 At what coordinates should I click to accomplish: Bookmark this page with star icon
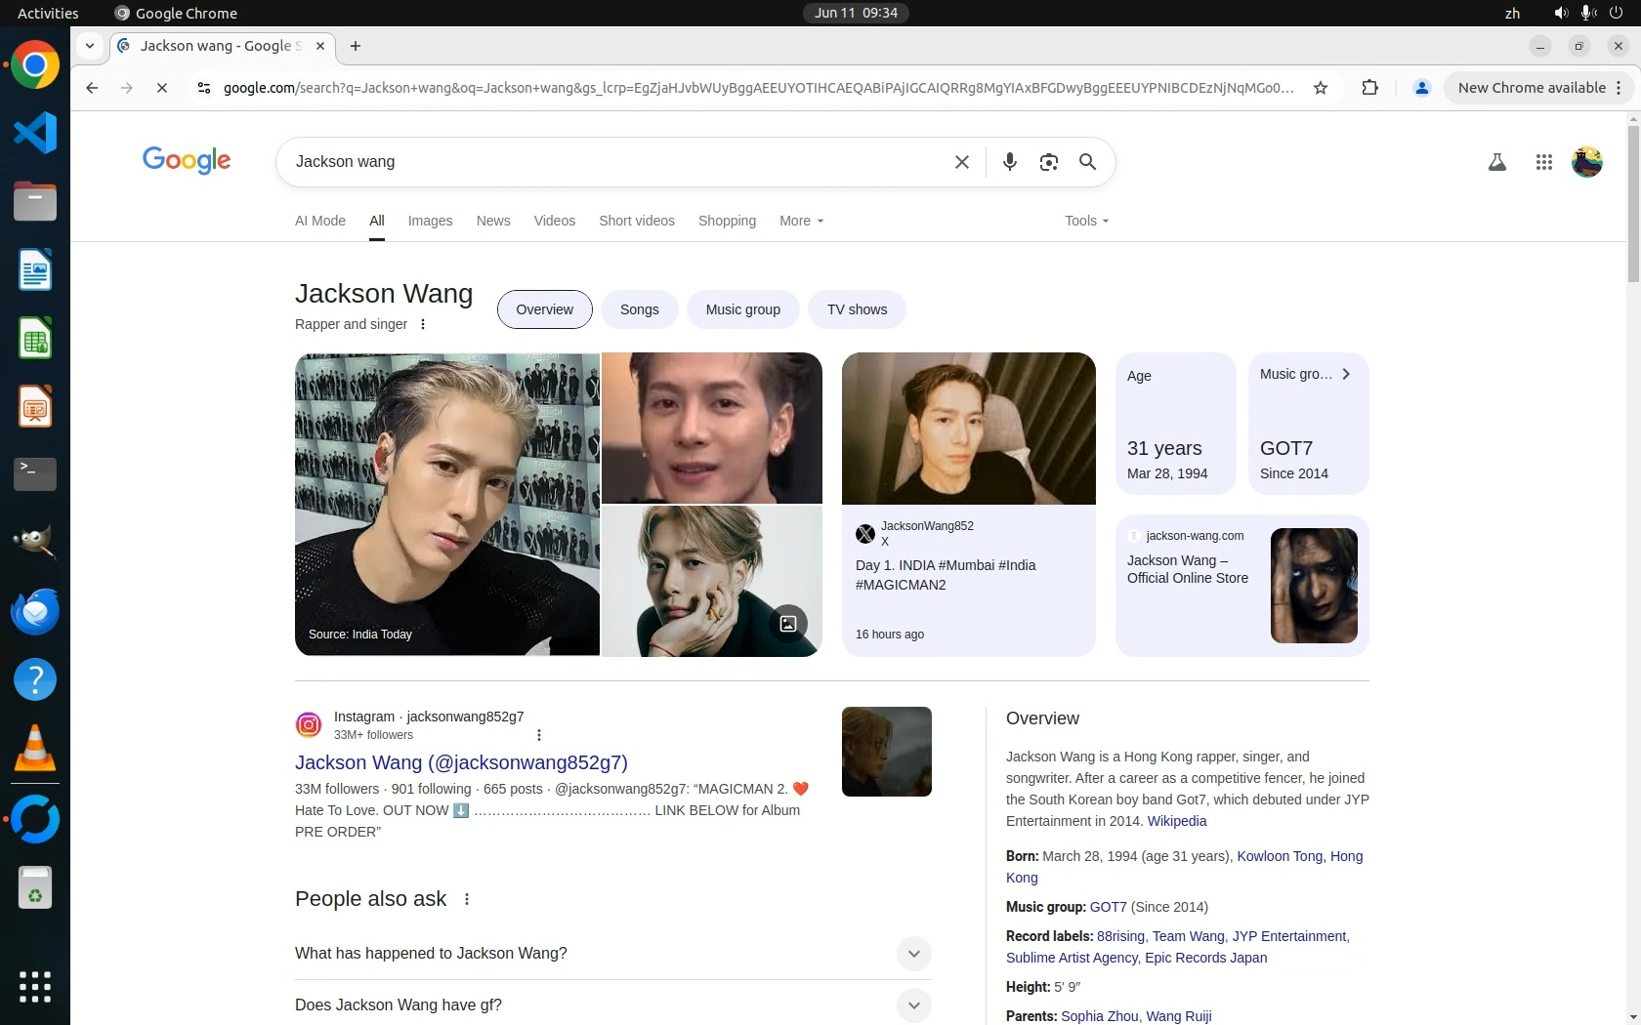tap(1321, 88)
